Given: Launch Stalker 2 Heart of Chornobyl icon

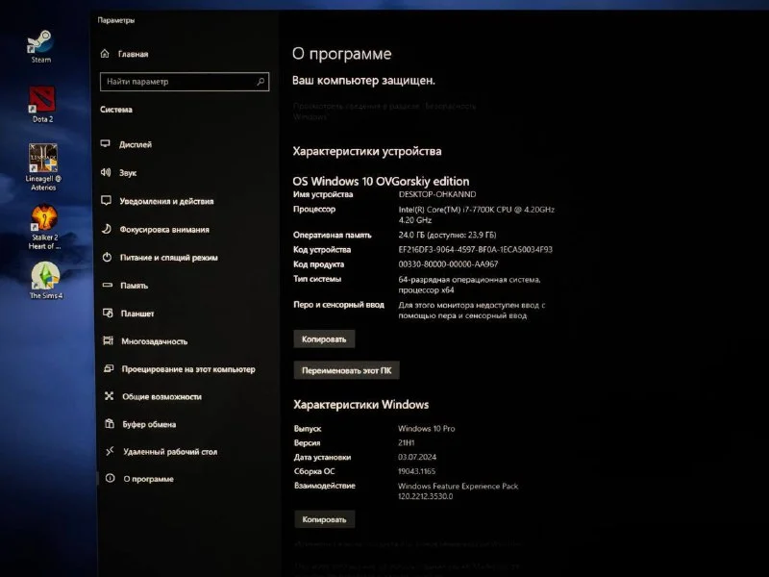Looking at the screenshot, I should click(43, 219).
